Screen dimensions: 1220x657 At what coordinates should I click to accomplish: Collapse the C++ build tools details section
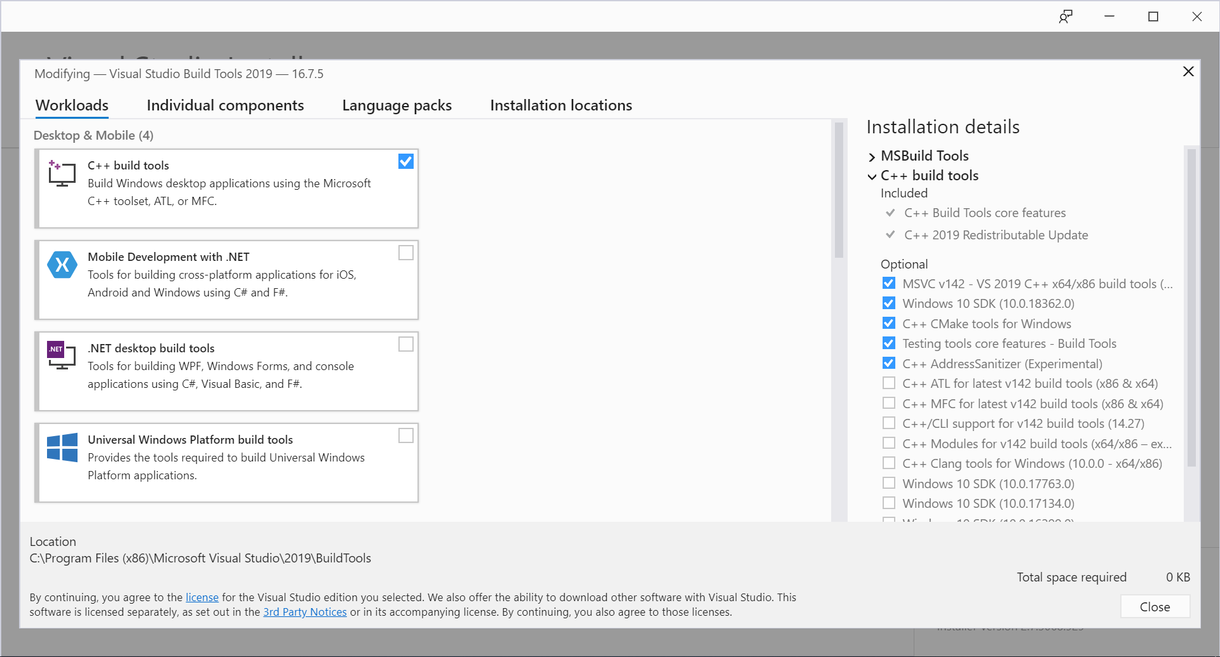click(x=872, y=176)
